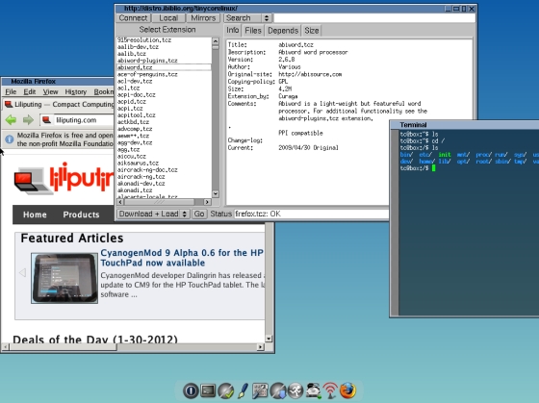
Task: Click the running man Run icon in dock
Action: tap(295, 390)
